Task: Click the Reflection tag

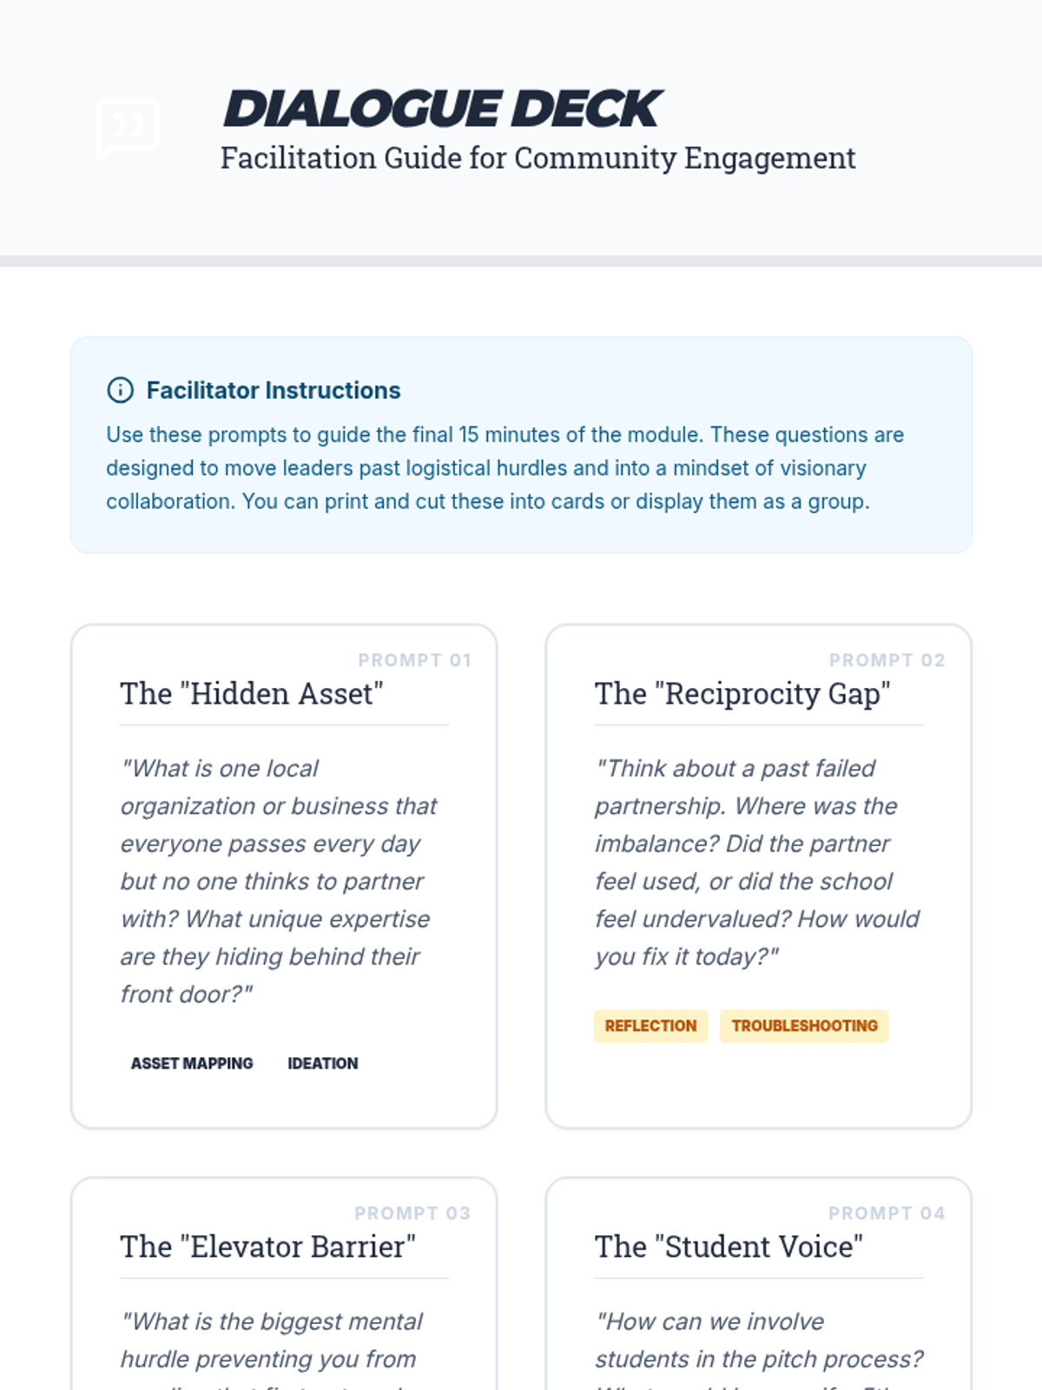Action: (650, 1026)
